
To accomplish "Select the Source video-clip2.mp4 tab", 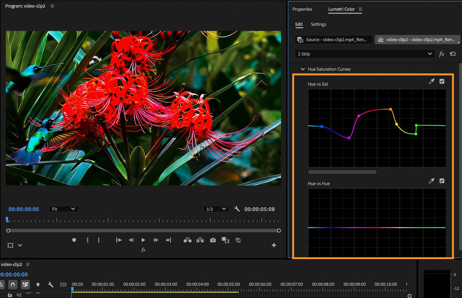I will (x=333, y=40).
